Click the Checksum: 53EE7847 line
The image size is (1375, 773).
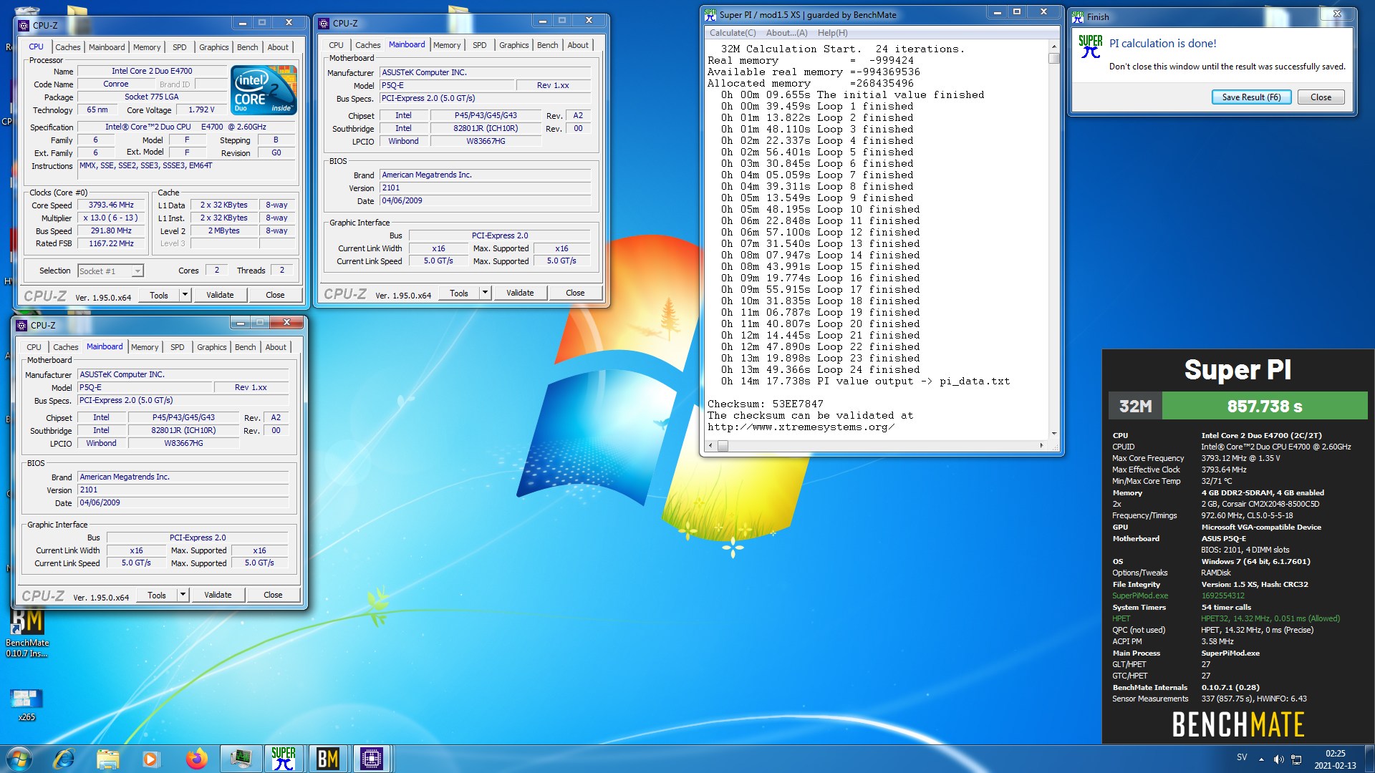[766, 404]
